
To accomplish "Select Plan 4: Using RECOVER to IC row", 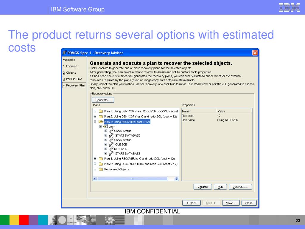I will 139,159.
